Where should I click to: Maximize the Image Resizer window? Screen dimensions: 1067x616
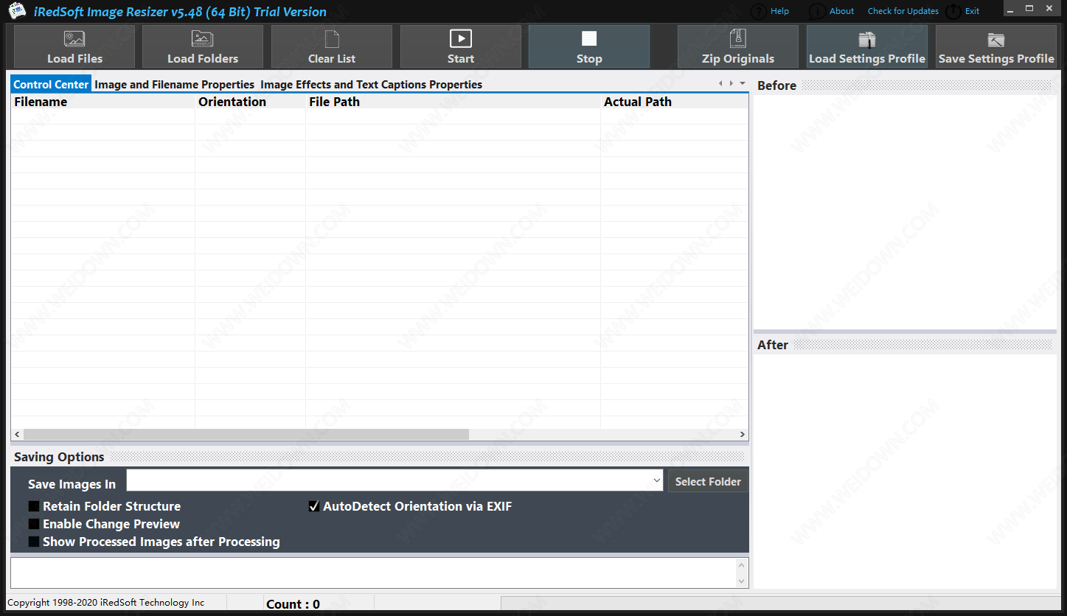1029,9
